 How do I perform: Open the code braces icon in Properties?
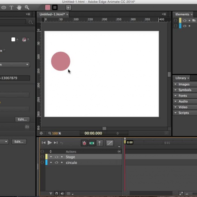pos(30,22)
